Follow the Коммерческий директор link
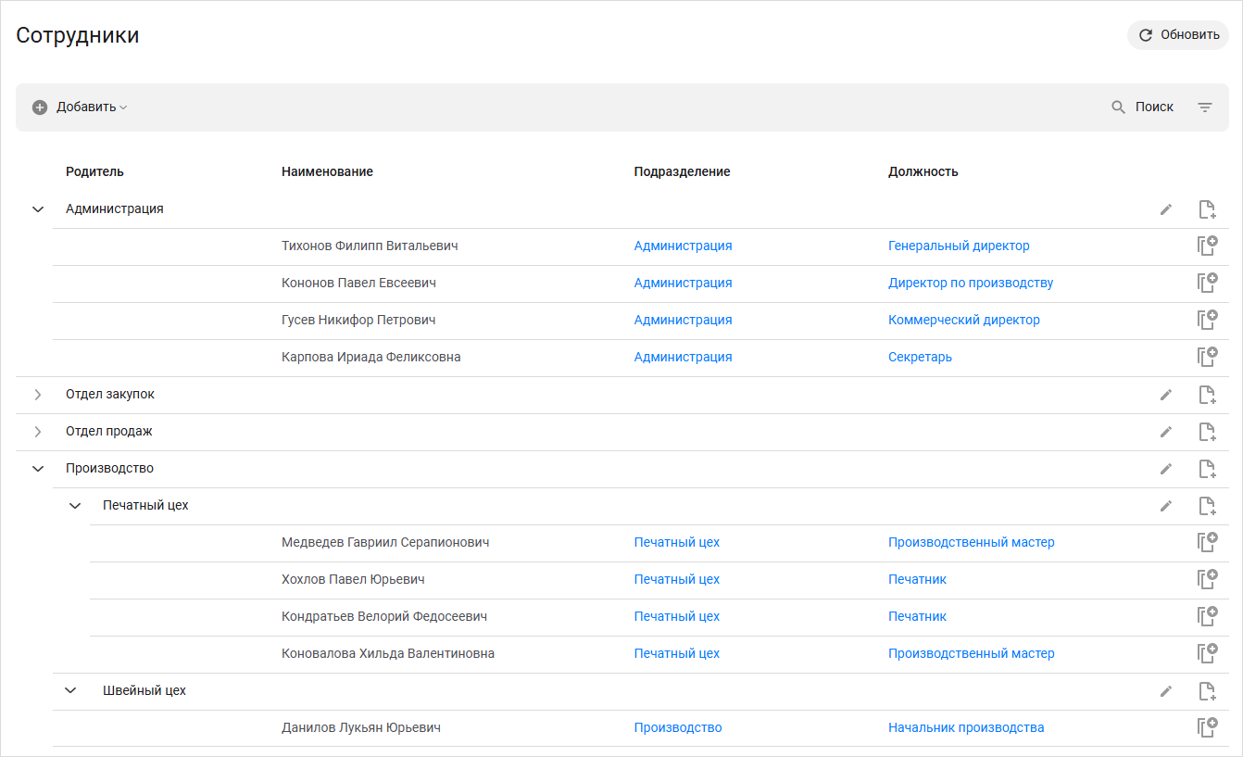 (963, 321)
